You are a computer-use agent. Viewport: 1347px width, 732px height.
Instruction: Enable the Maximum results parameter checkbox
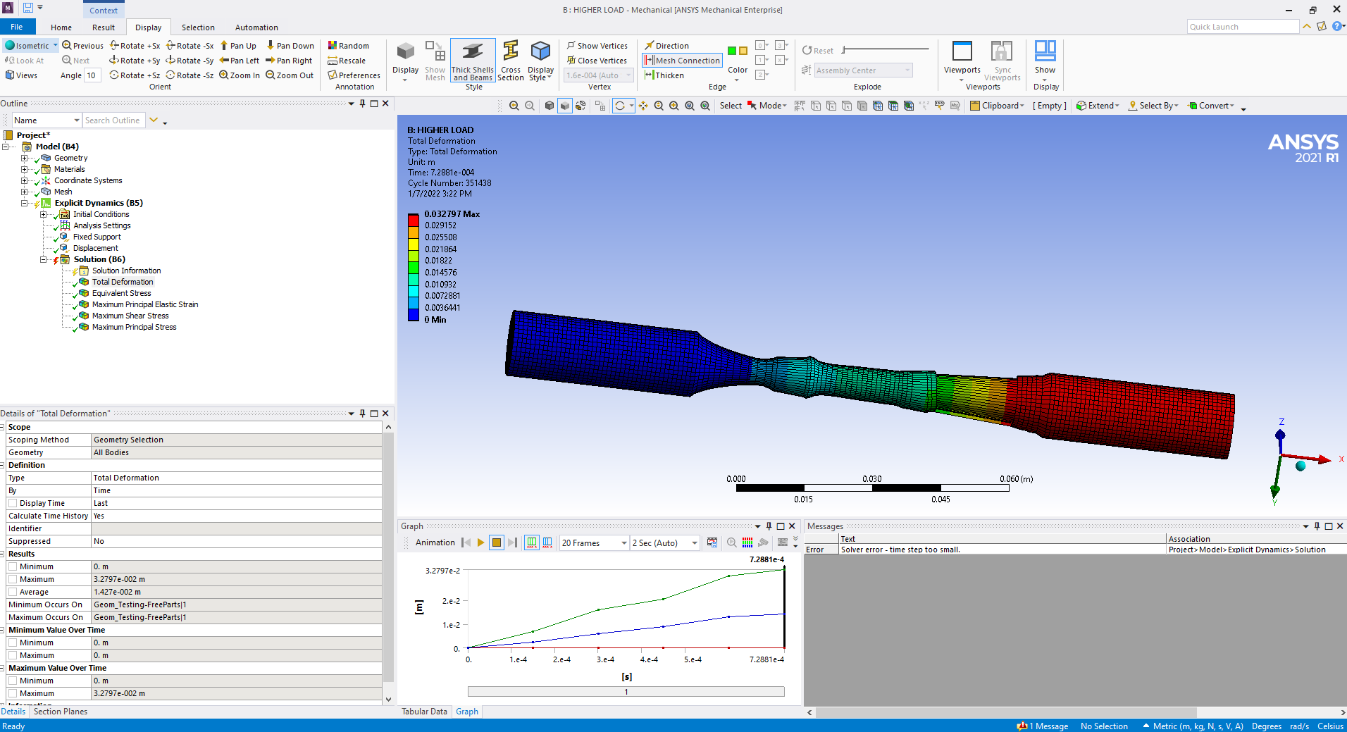pos(13,579)
